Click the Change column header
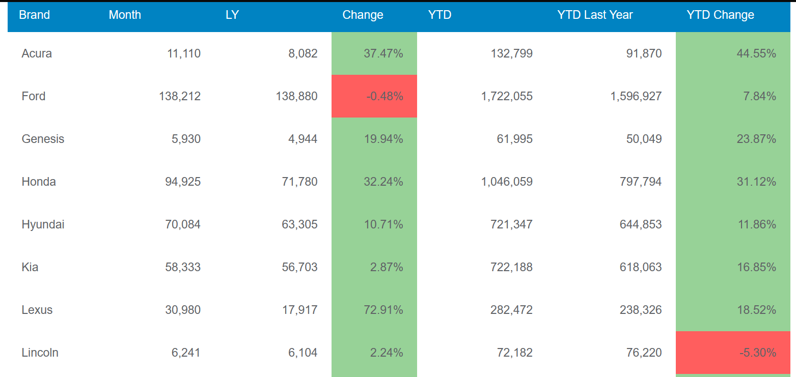The image size is (796, 377). point(363,15)
